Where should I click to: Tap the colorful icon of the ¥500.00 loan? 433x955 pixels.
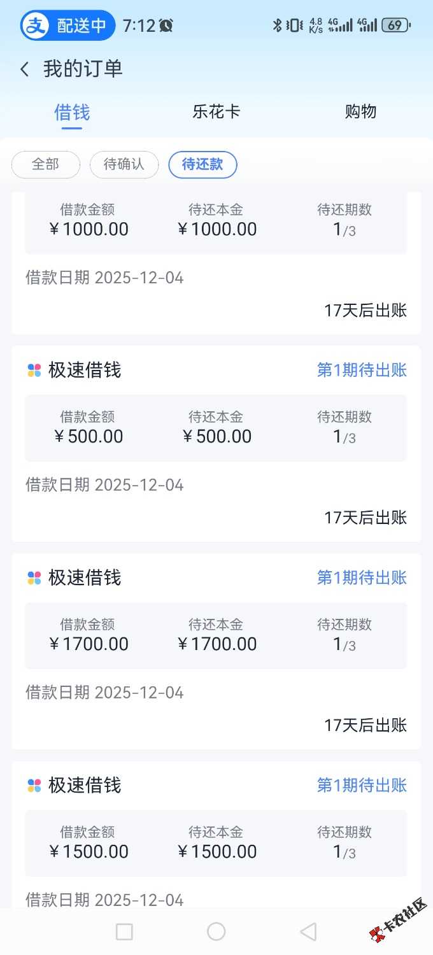click(x=34, y=371)
